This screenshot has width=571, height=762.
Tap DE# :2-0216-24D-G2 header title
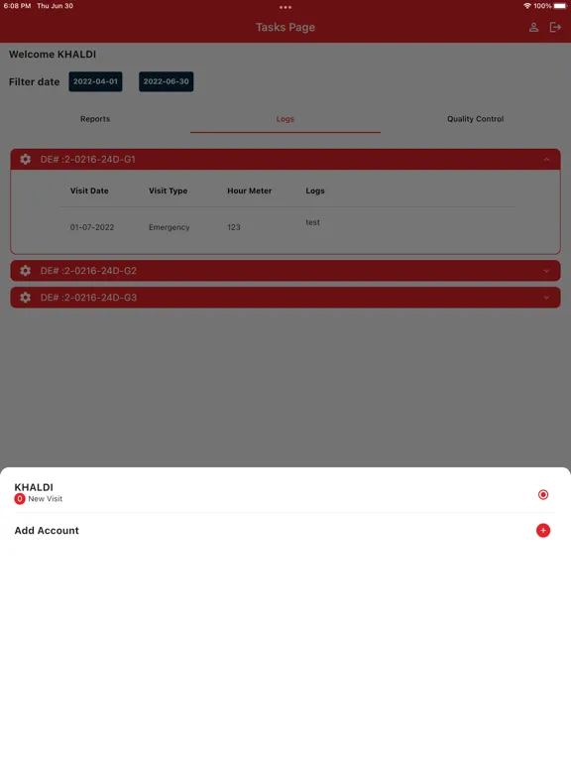coord(88,270)
